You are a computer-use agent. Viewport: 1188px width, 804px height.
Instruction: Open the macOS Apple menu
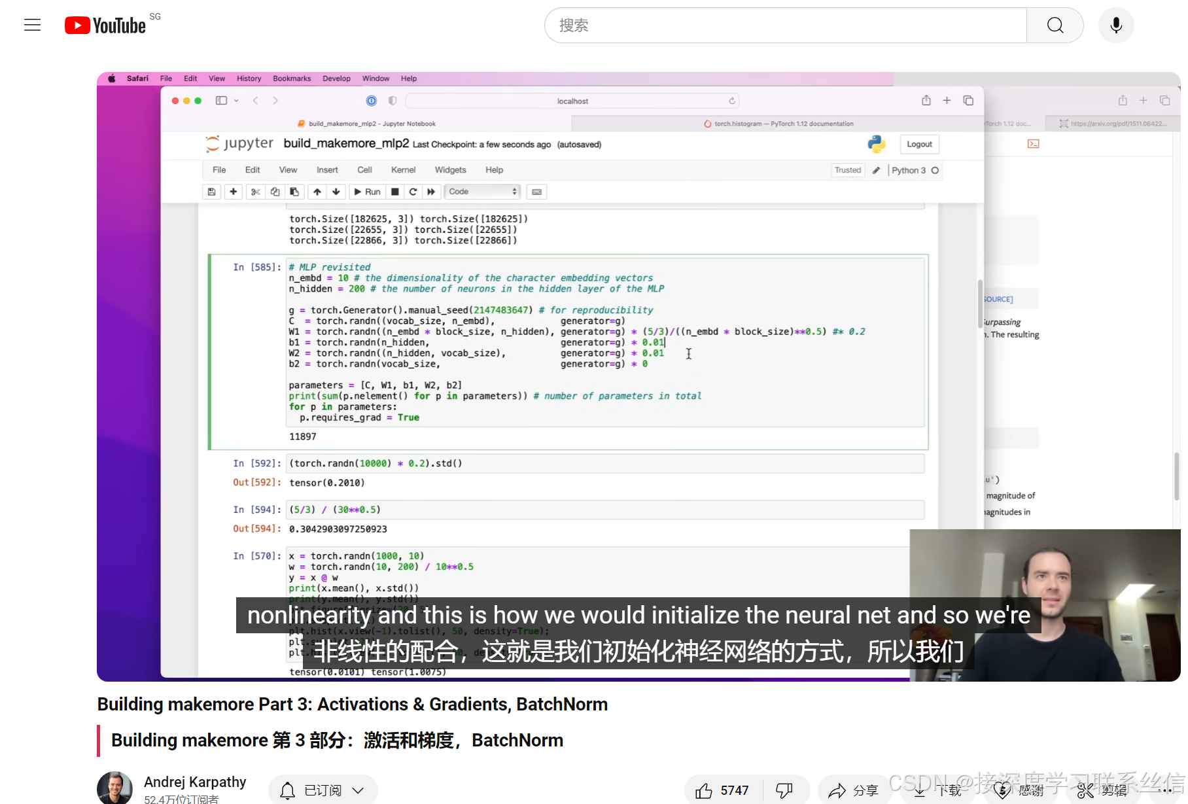(112, 79)
